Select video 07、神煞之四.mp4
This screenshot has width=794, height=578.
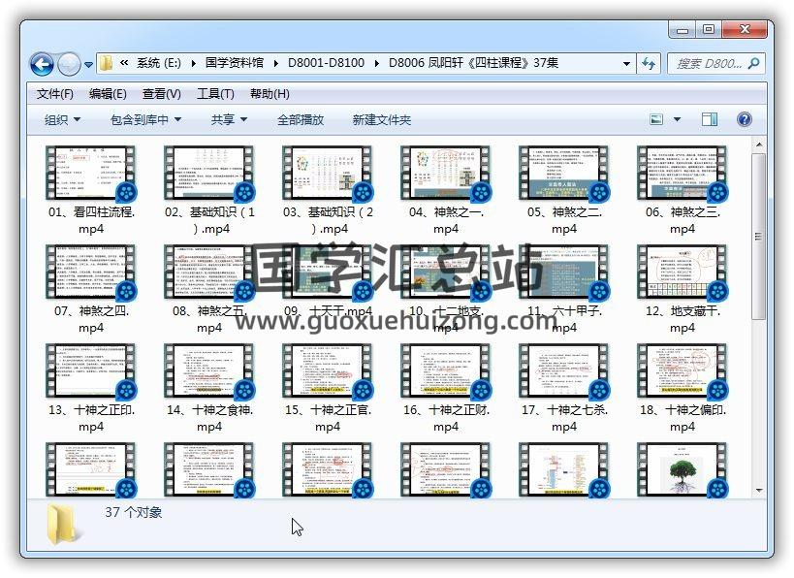tap(91, 289)
